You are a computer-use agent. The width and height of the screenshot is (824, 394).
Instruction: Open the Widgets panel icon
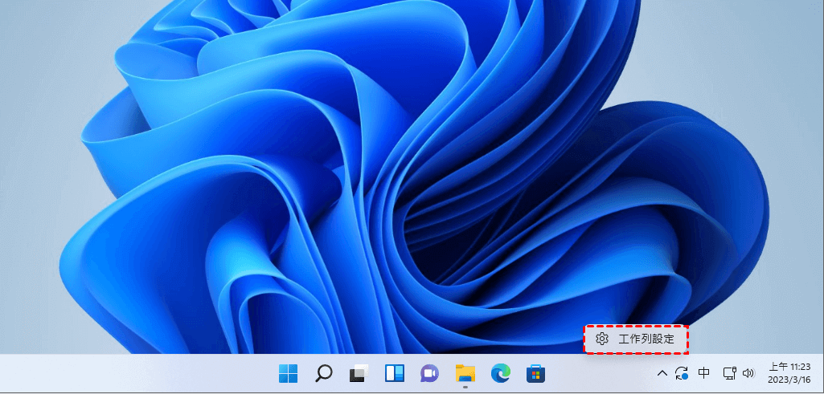(x=394, y=373)
